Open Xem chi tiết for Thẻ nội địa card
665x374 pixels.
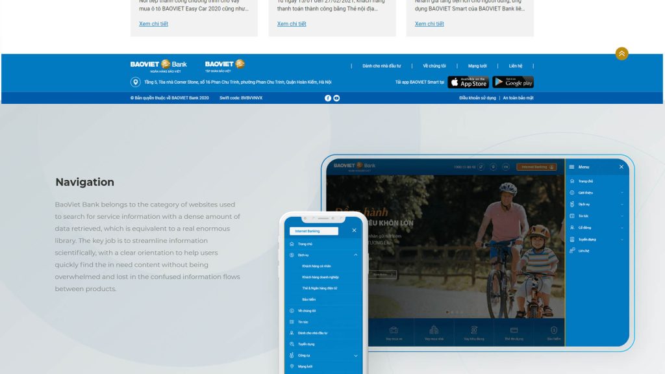(x=292, y=24)
